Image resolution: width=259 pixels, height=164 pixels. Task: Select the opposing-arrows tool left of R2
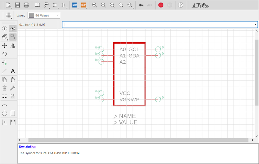click(x=5, y=96)
